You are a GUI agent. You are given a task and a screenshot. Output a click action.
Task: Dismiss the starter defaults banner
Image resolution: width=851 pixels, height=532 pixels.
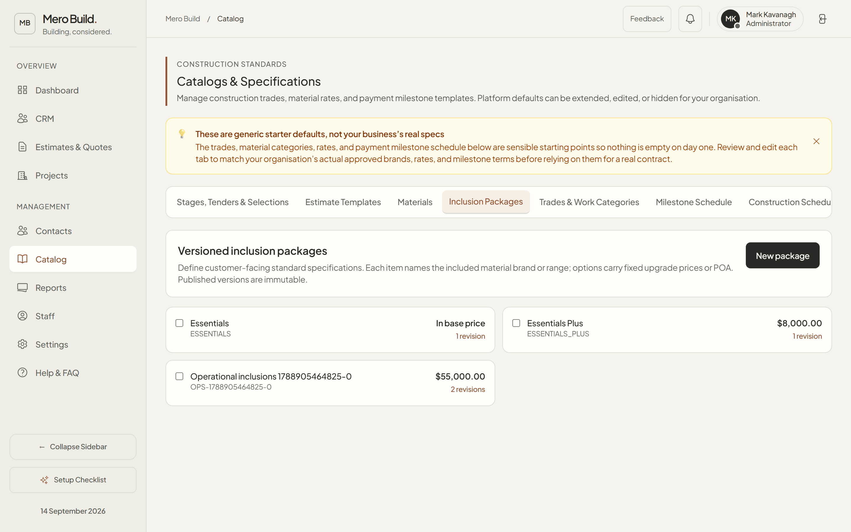(816, 142)
